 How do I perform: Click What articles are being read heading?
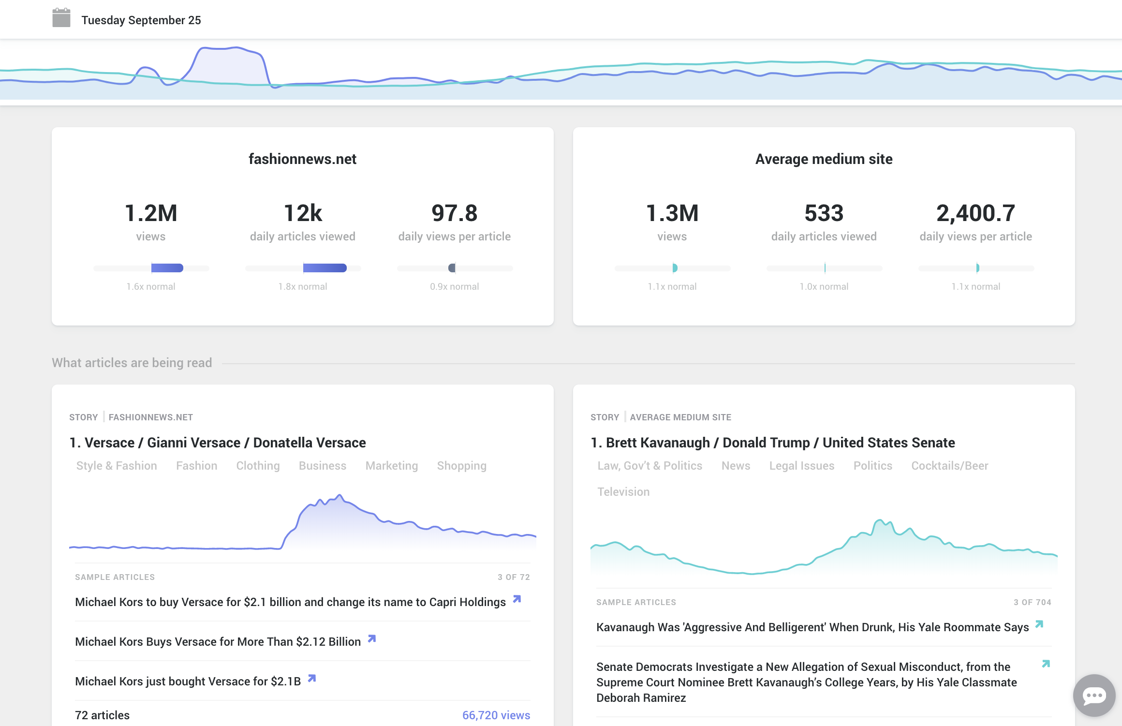tap(132, 363)
